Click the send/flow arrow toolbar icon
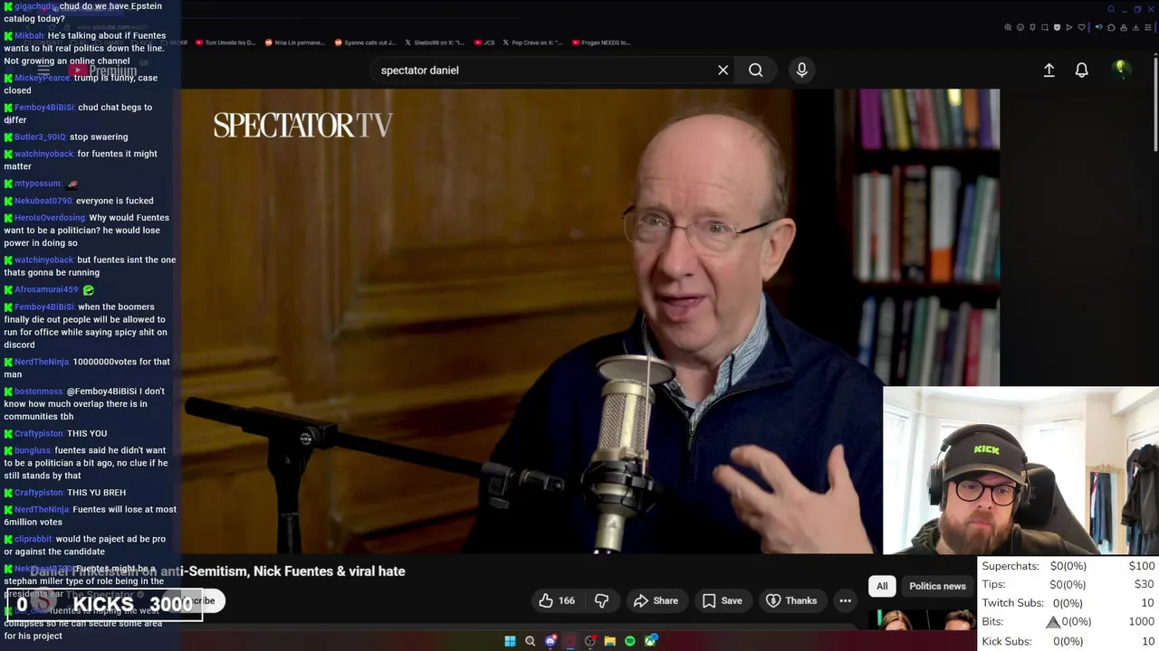 coord(1069,27)
